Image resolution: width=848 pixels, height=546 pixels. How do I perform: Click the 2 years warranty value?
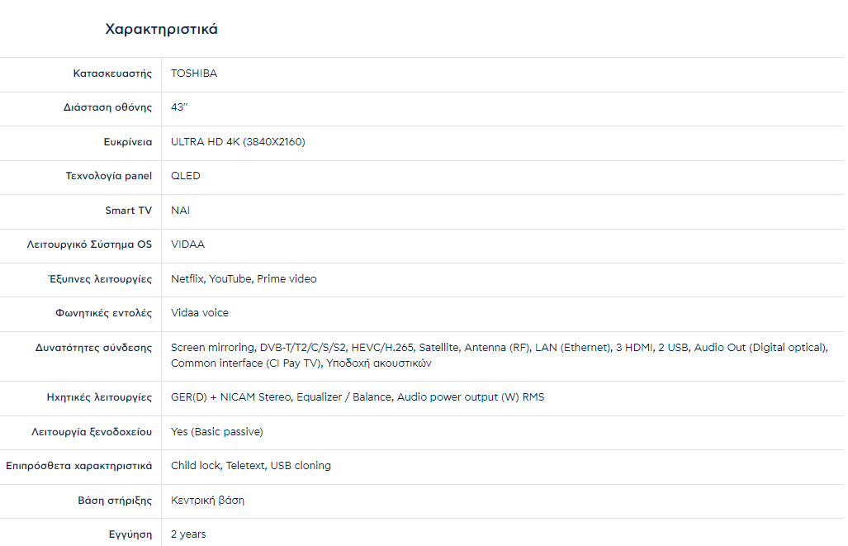point(188,534)
